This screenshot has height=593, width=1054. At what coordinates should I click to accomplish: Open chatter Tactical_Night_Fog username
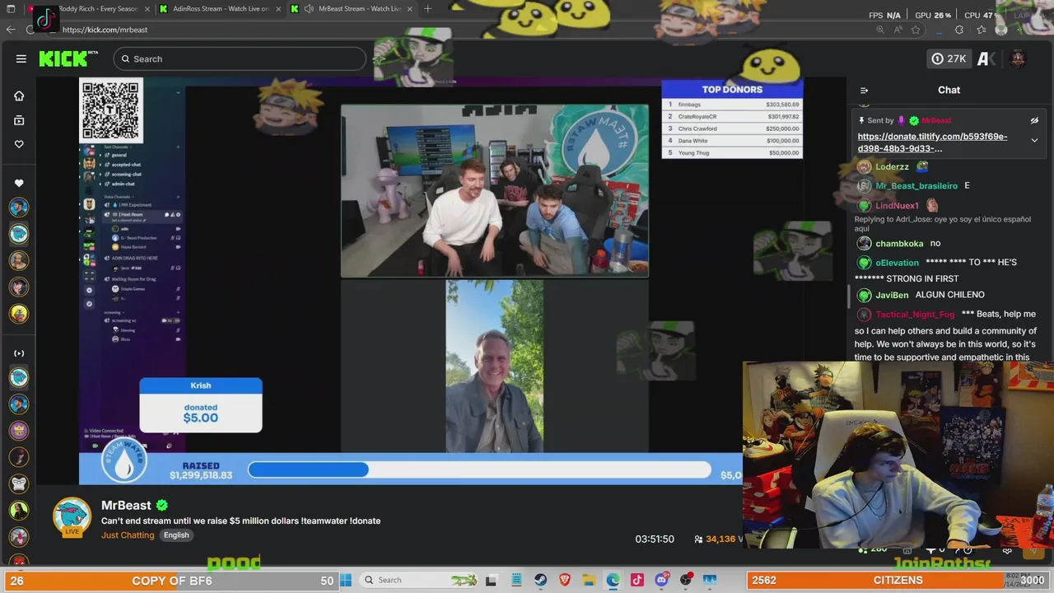(x=915, y=315)
